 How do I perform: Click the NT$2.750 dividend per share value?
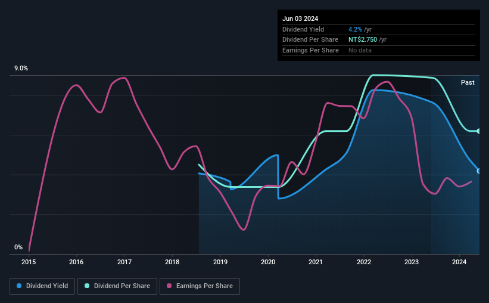click(363, 40)
